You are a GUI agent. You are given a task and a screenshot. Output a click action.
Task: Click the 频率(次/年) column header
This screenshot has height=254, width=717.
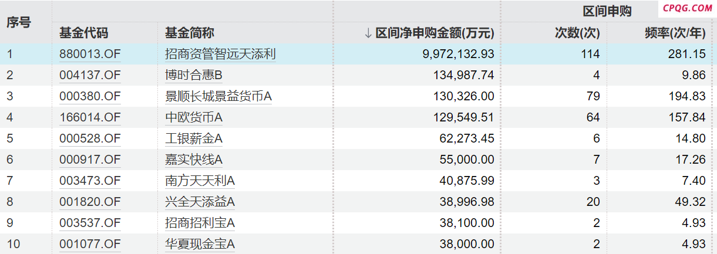tap(675, 33)
